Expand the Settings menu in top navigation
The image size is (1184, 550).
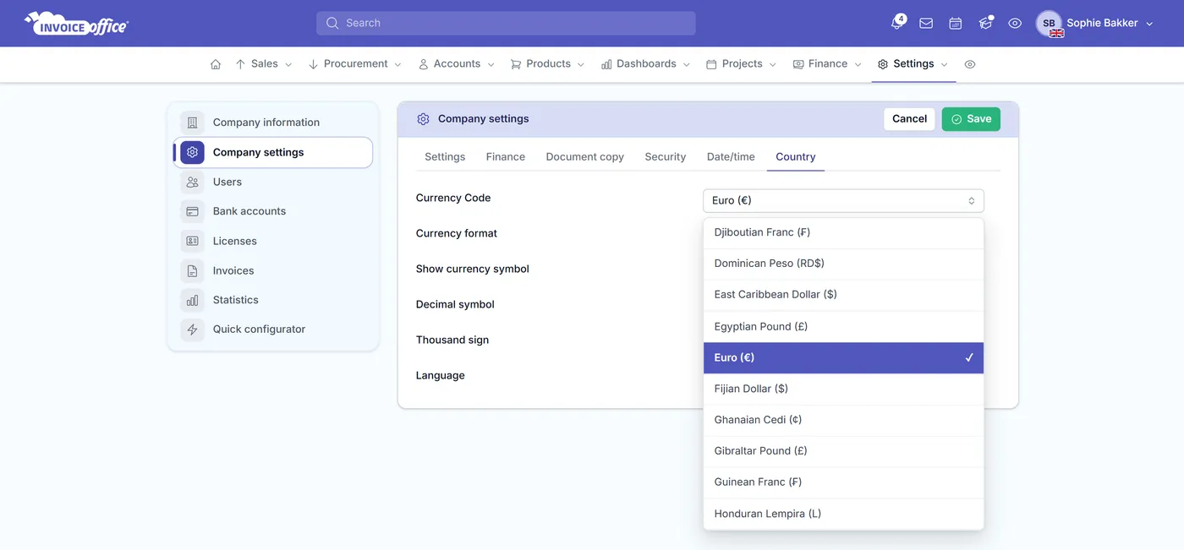tap(913, 64)
